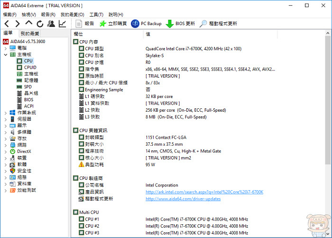Switch to the 我的最愛 tab
Image resolution: width=332 pixels, height=238 pixels.
pyautogui.click(x=30, y=34)
